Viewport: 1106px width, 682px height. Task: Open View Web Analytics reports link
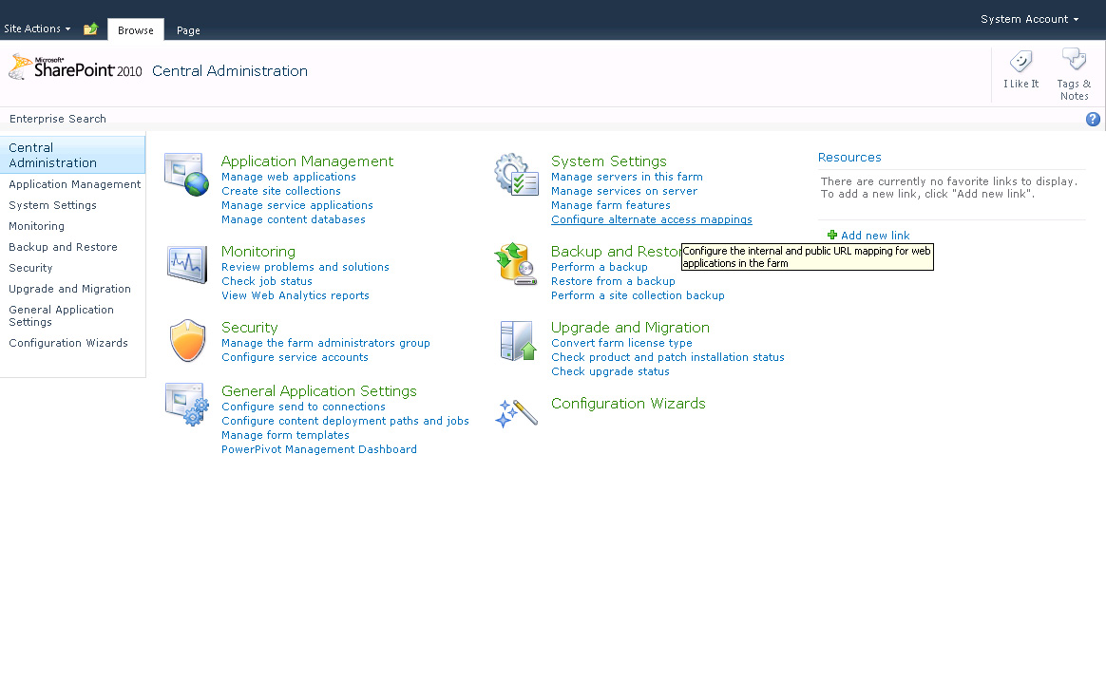click(x=296, y=295)
